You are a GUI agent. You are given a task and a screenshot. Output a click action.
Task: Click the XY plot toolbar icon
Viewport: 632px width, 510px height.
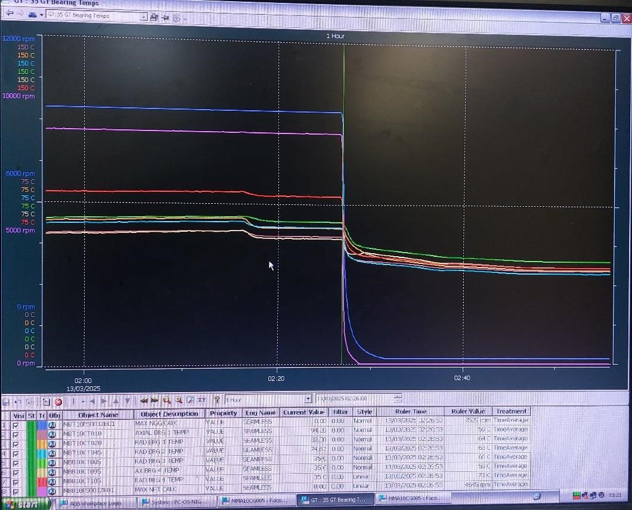(x=202, y=400)
